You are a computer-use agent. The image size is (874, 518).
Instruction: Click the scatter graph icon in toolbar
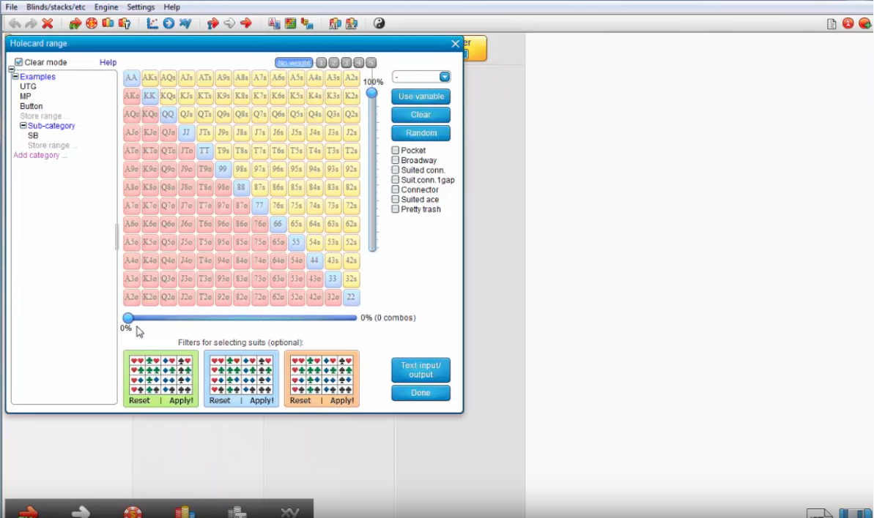(x=152, y=23)
